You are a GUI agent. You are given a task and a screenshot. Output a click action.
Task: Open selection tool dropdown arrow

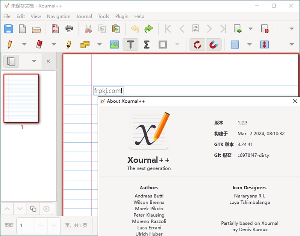177,45
